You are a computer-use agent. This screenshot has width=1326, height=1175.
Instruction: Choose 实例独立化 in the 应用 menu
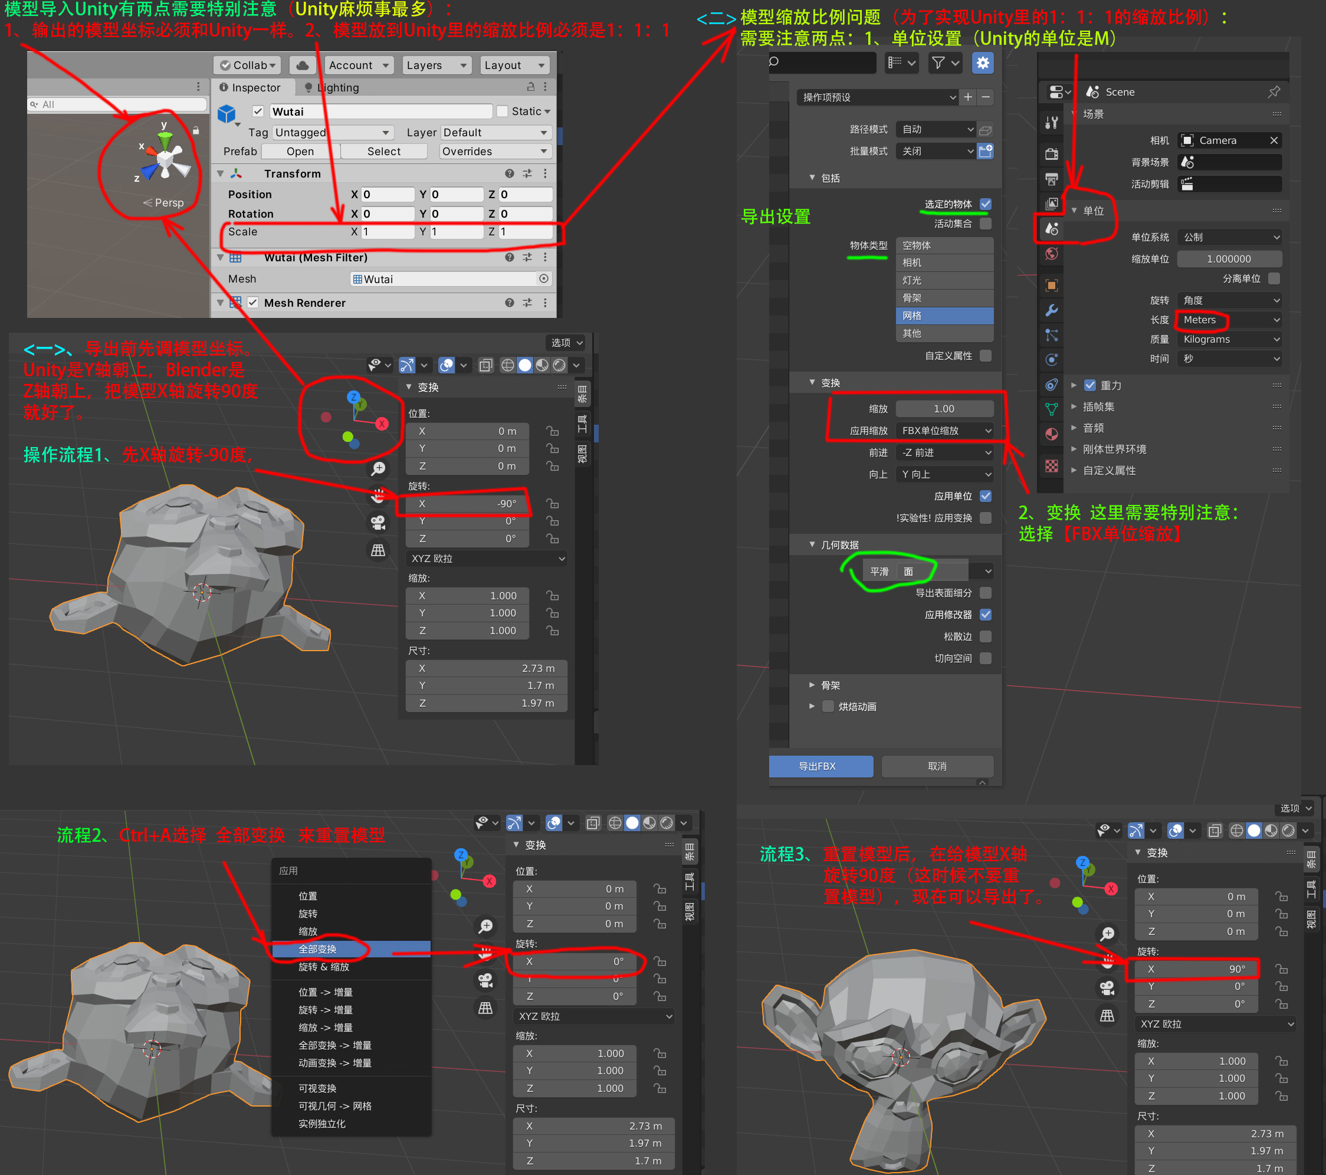click(x=351, y=1124)
